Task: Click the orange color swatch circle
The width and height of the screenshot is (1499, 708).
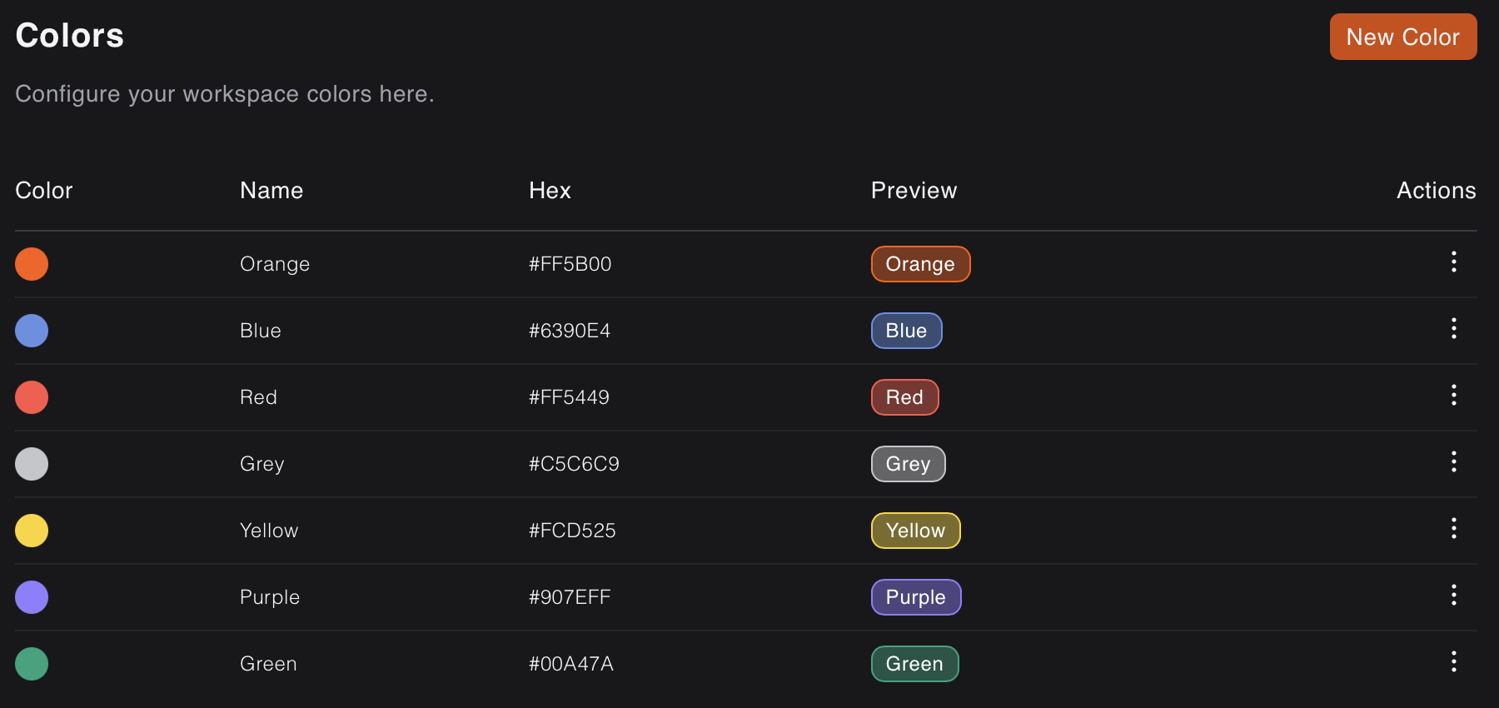Action: click(32, 264)
